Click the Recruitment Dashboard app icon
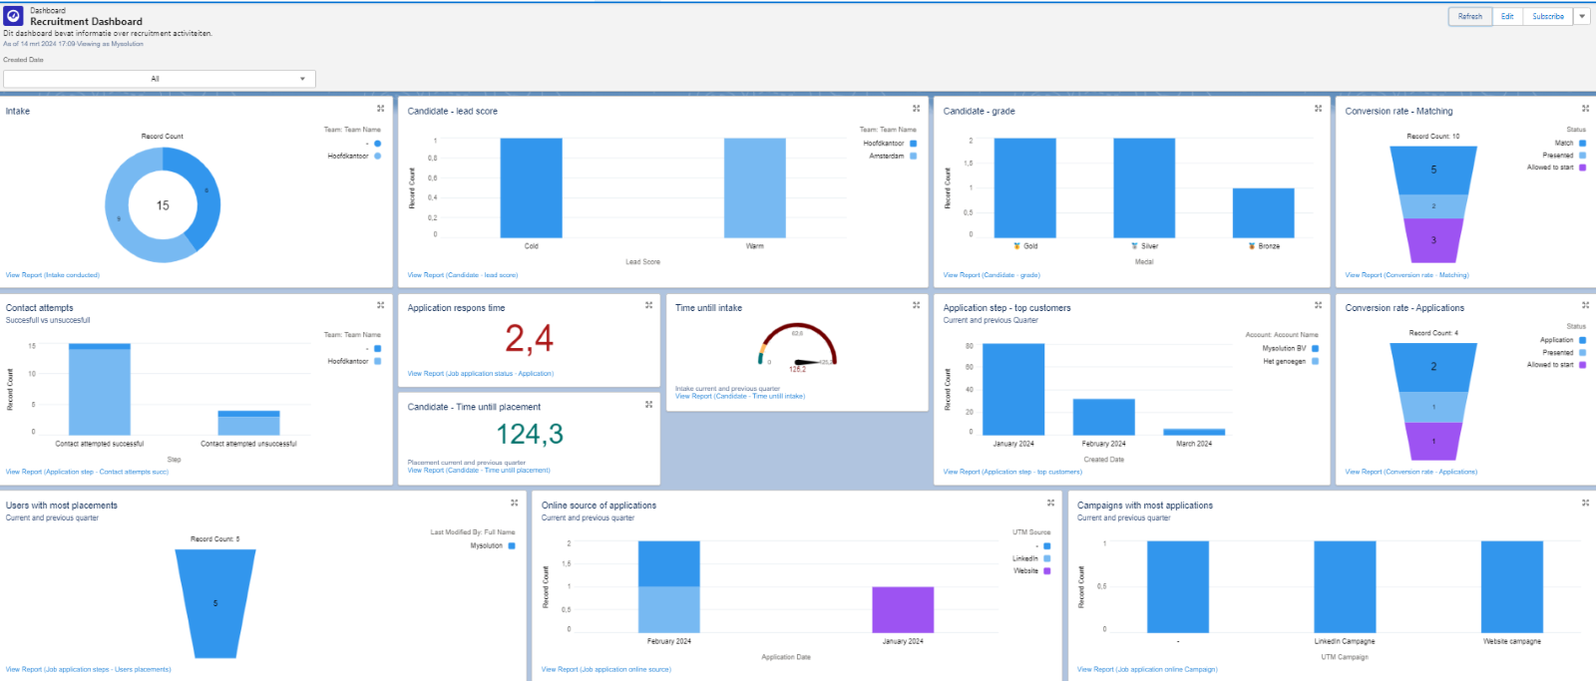1596x681 pixels. pyautogui.click(x=14, y=16)
